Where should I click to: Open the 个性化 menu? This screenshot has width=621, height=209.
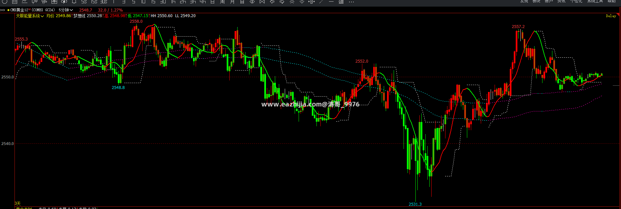576,1
